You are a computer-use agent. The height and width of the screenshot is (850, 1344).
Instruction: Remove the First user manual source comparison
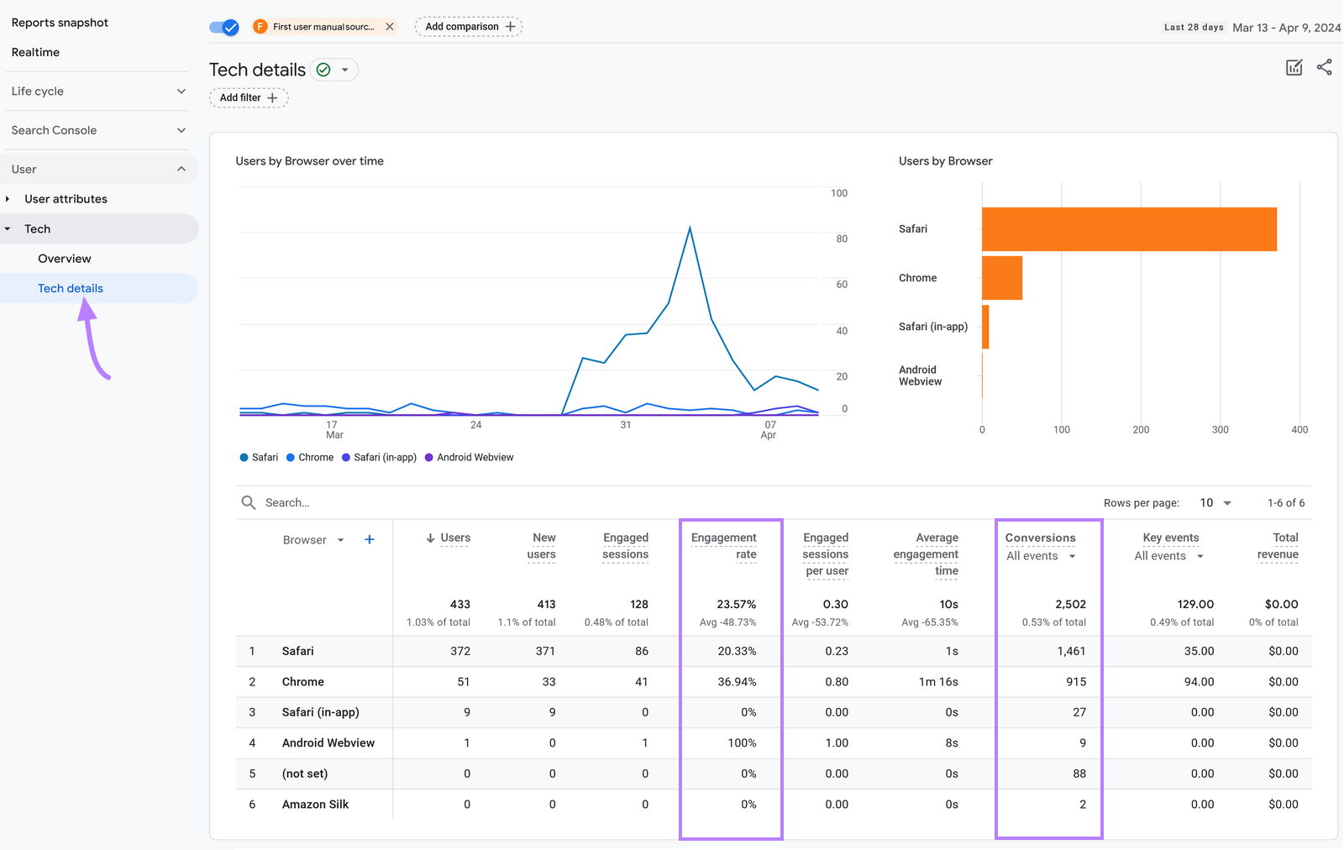point(390,27)
